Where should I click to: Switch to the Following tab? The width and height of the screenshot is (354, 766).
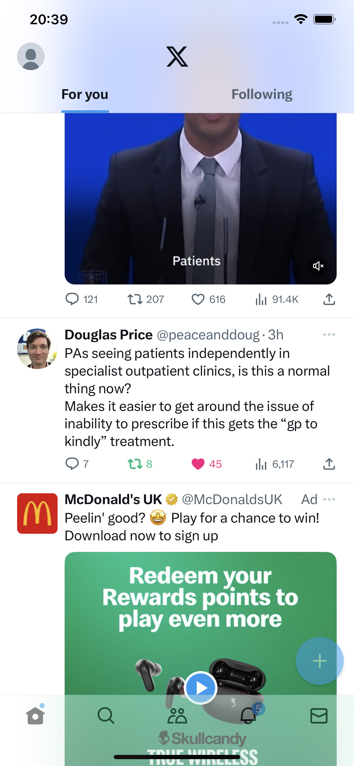point(262,94)
